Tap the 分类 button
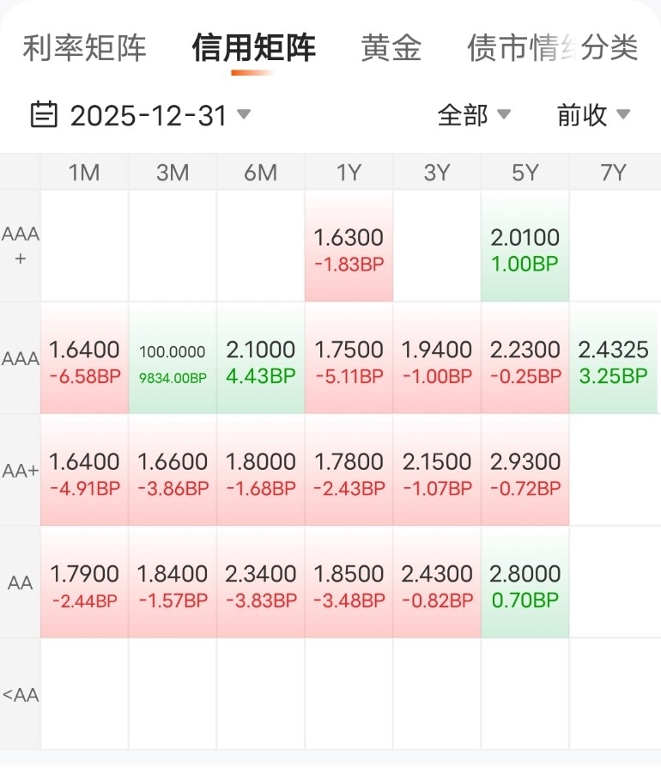661x768 pixels. pos(609,48)
